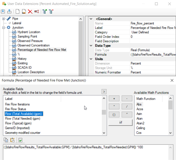The height and width of the screenshot is (160, 176).
Task: Click the plus operator button
Action: [114, 99]
